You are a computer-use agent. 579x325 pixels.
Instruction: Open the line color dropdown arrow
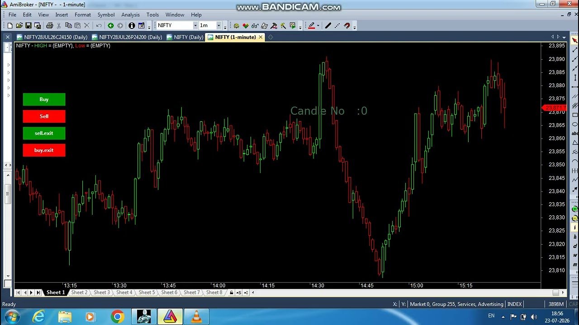(x=318, y=26)
